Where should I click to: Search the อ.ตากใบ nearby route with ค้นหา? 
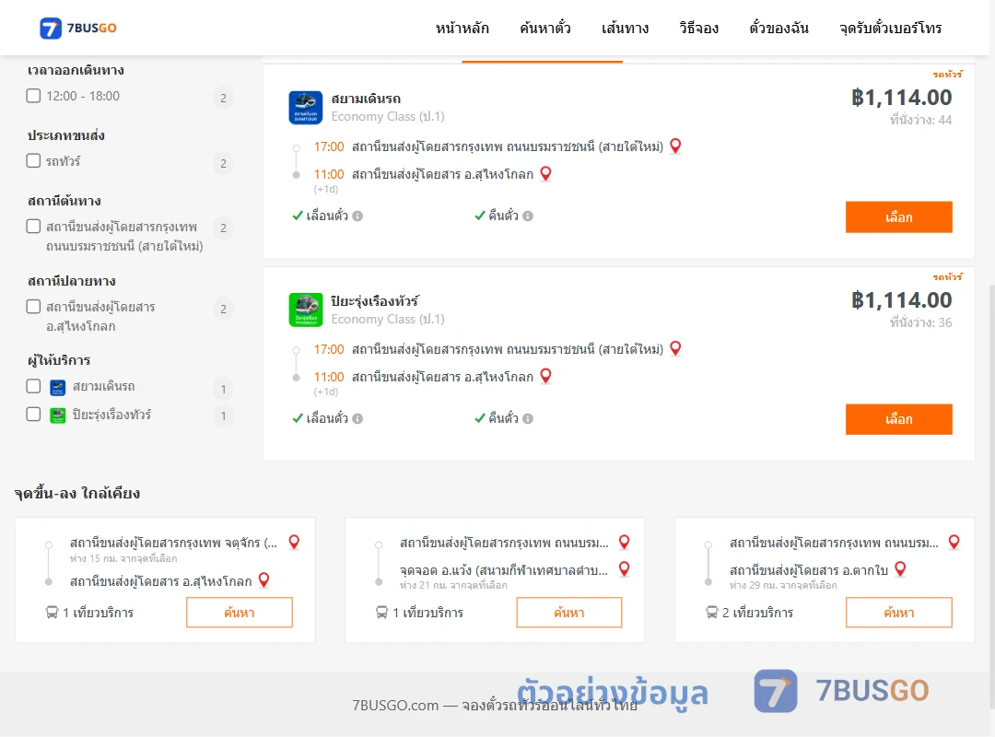click(x=898, y=613)
